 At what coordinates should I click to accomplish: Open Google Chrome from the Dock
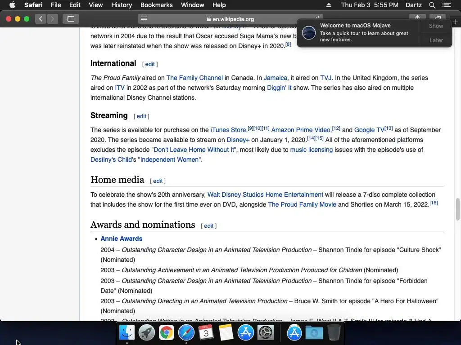point(166,333)
